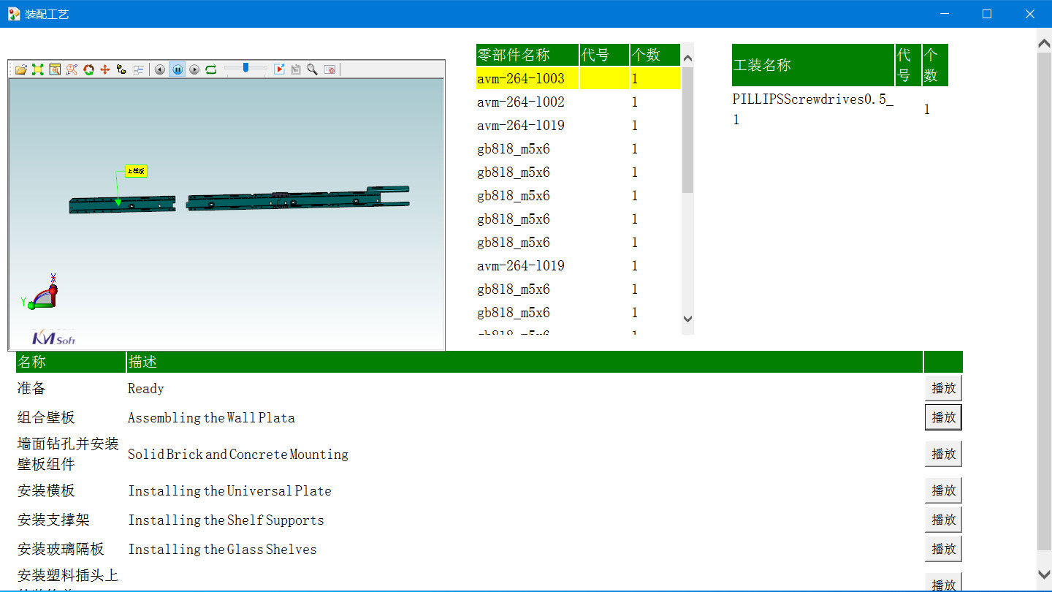Click the magnifying glass search icon
Image resolution: width=1052 pixels, height=592 pixels.
tap(312, 69)
